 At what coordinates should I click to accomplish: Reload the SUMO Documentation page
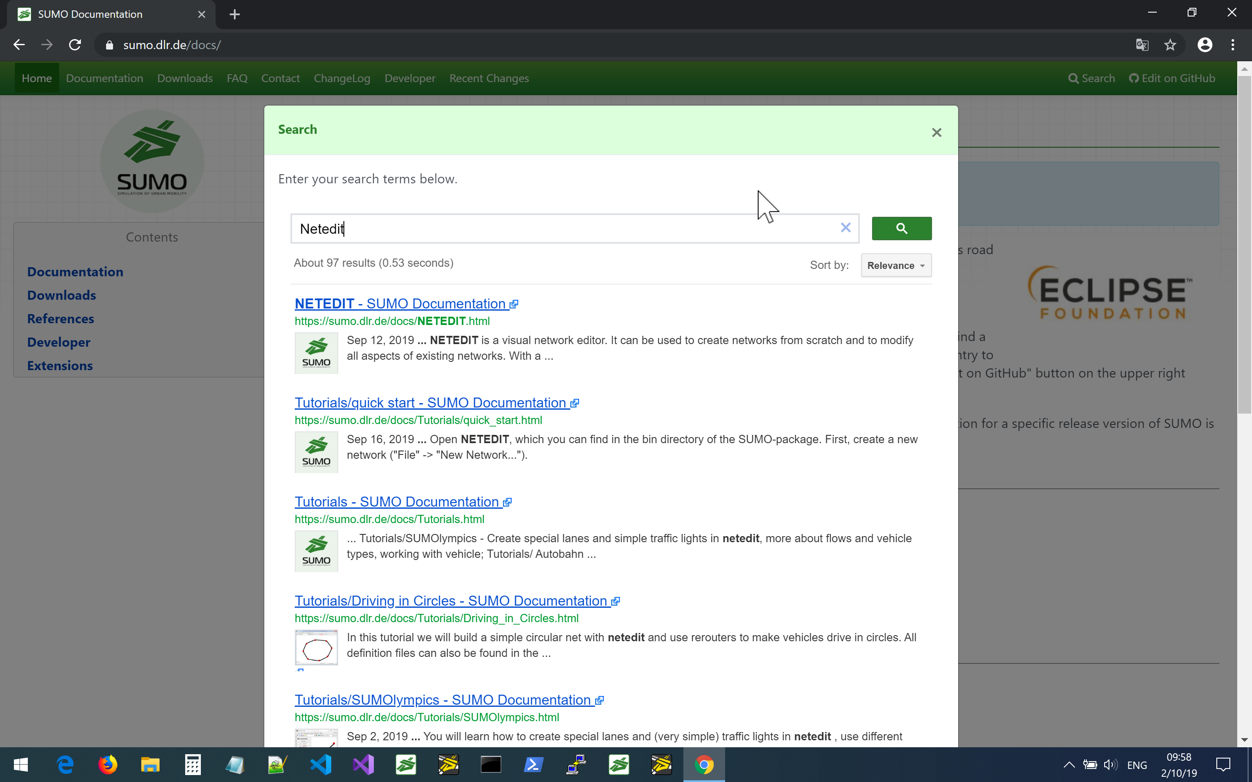[x=74, y=45]
